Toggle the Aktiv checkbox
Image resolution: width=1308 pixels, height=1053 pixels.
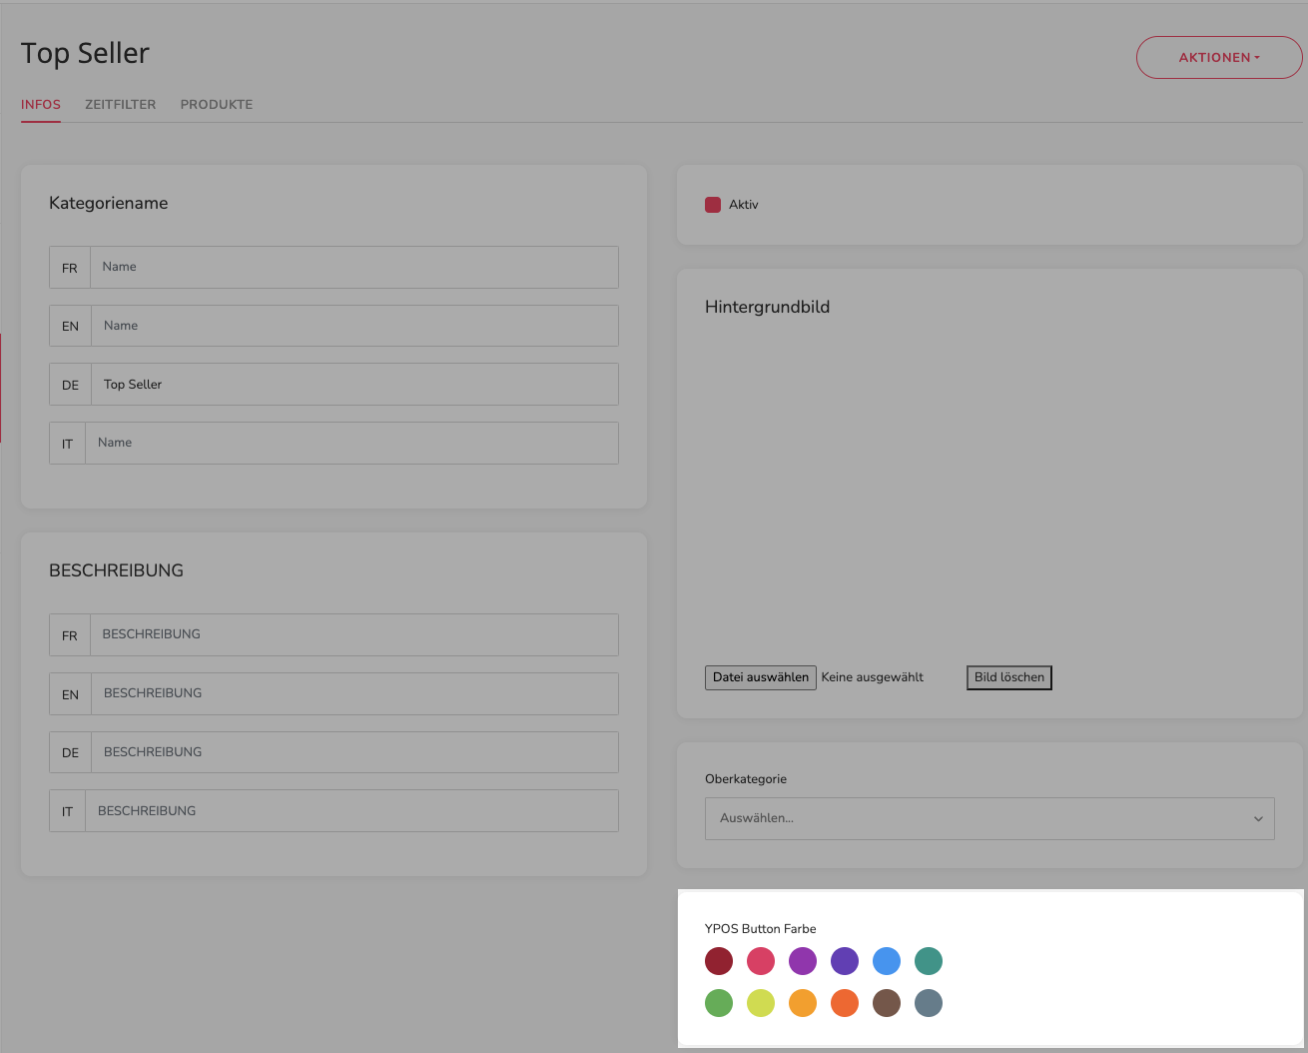click(x=713, y=205)
